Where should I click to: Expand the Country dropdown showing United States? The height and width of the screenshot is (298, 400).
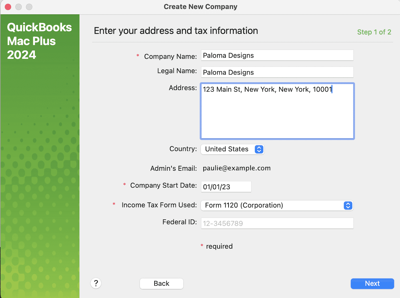point(232,149)
